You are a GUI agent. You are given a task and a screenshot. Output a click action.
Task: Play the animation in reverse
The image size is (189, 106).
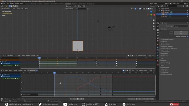click(77, 99)
